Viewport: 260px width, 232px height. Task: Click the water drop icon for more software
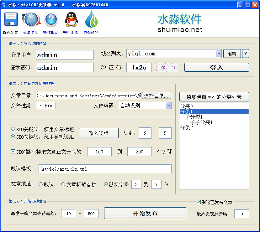(91, 19)
